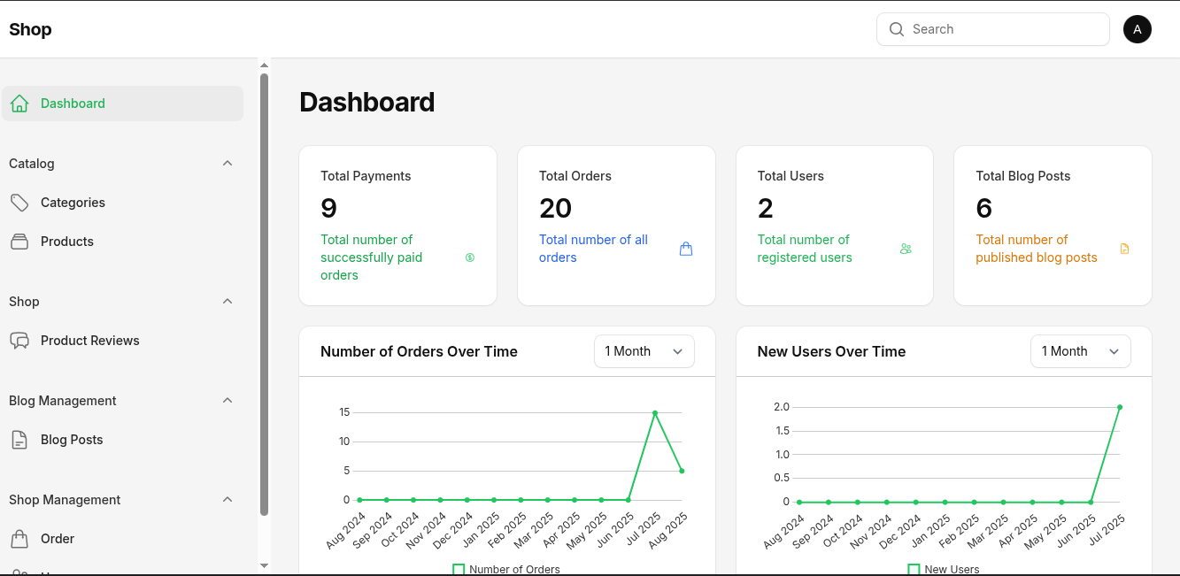This screenshot has width=1180, height=576.
Task: Click the Blog Posts document icon
Action: pos(19,440)
